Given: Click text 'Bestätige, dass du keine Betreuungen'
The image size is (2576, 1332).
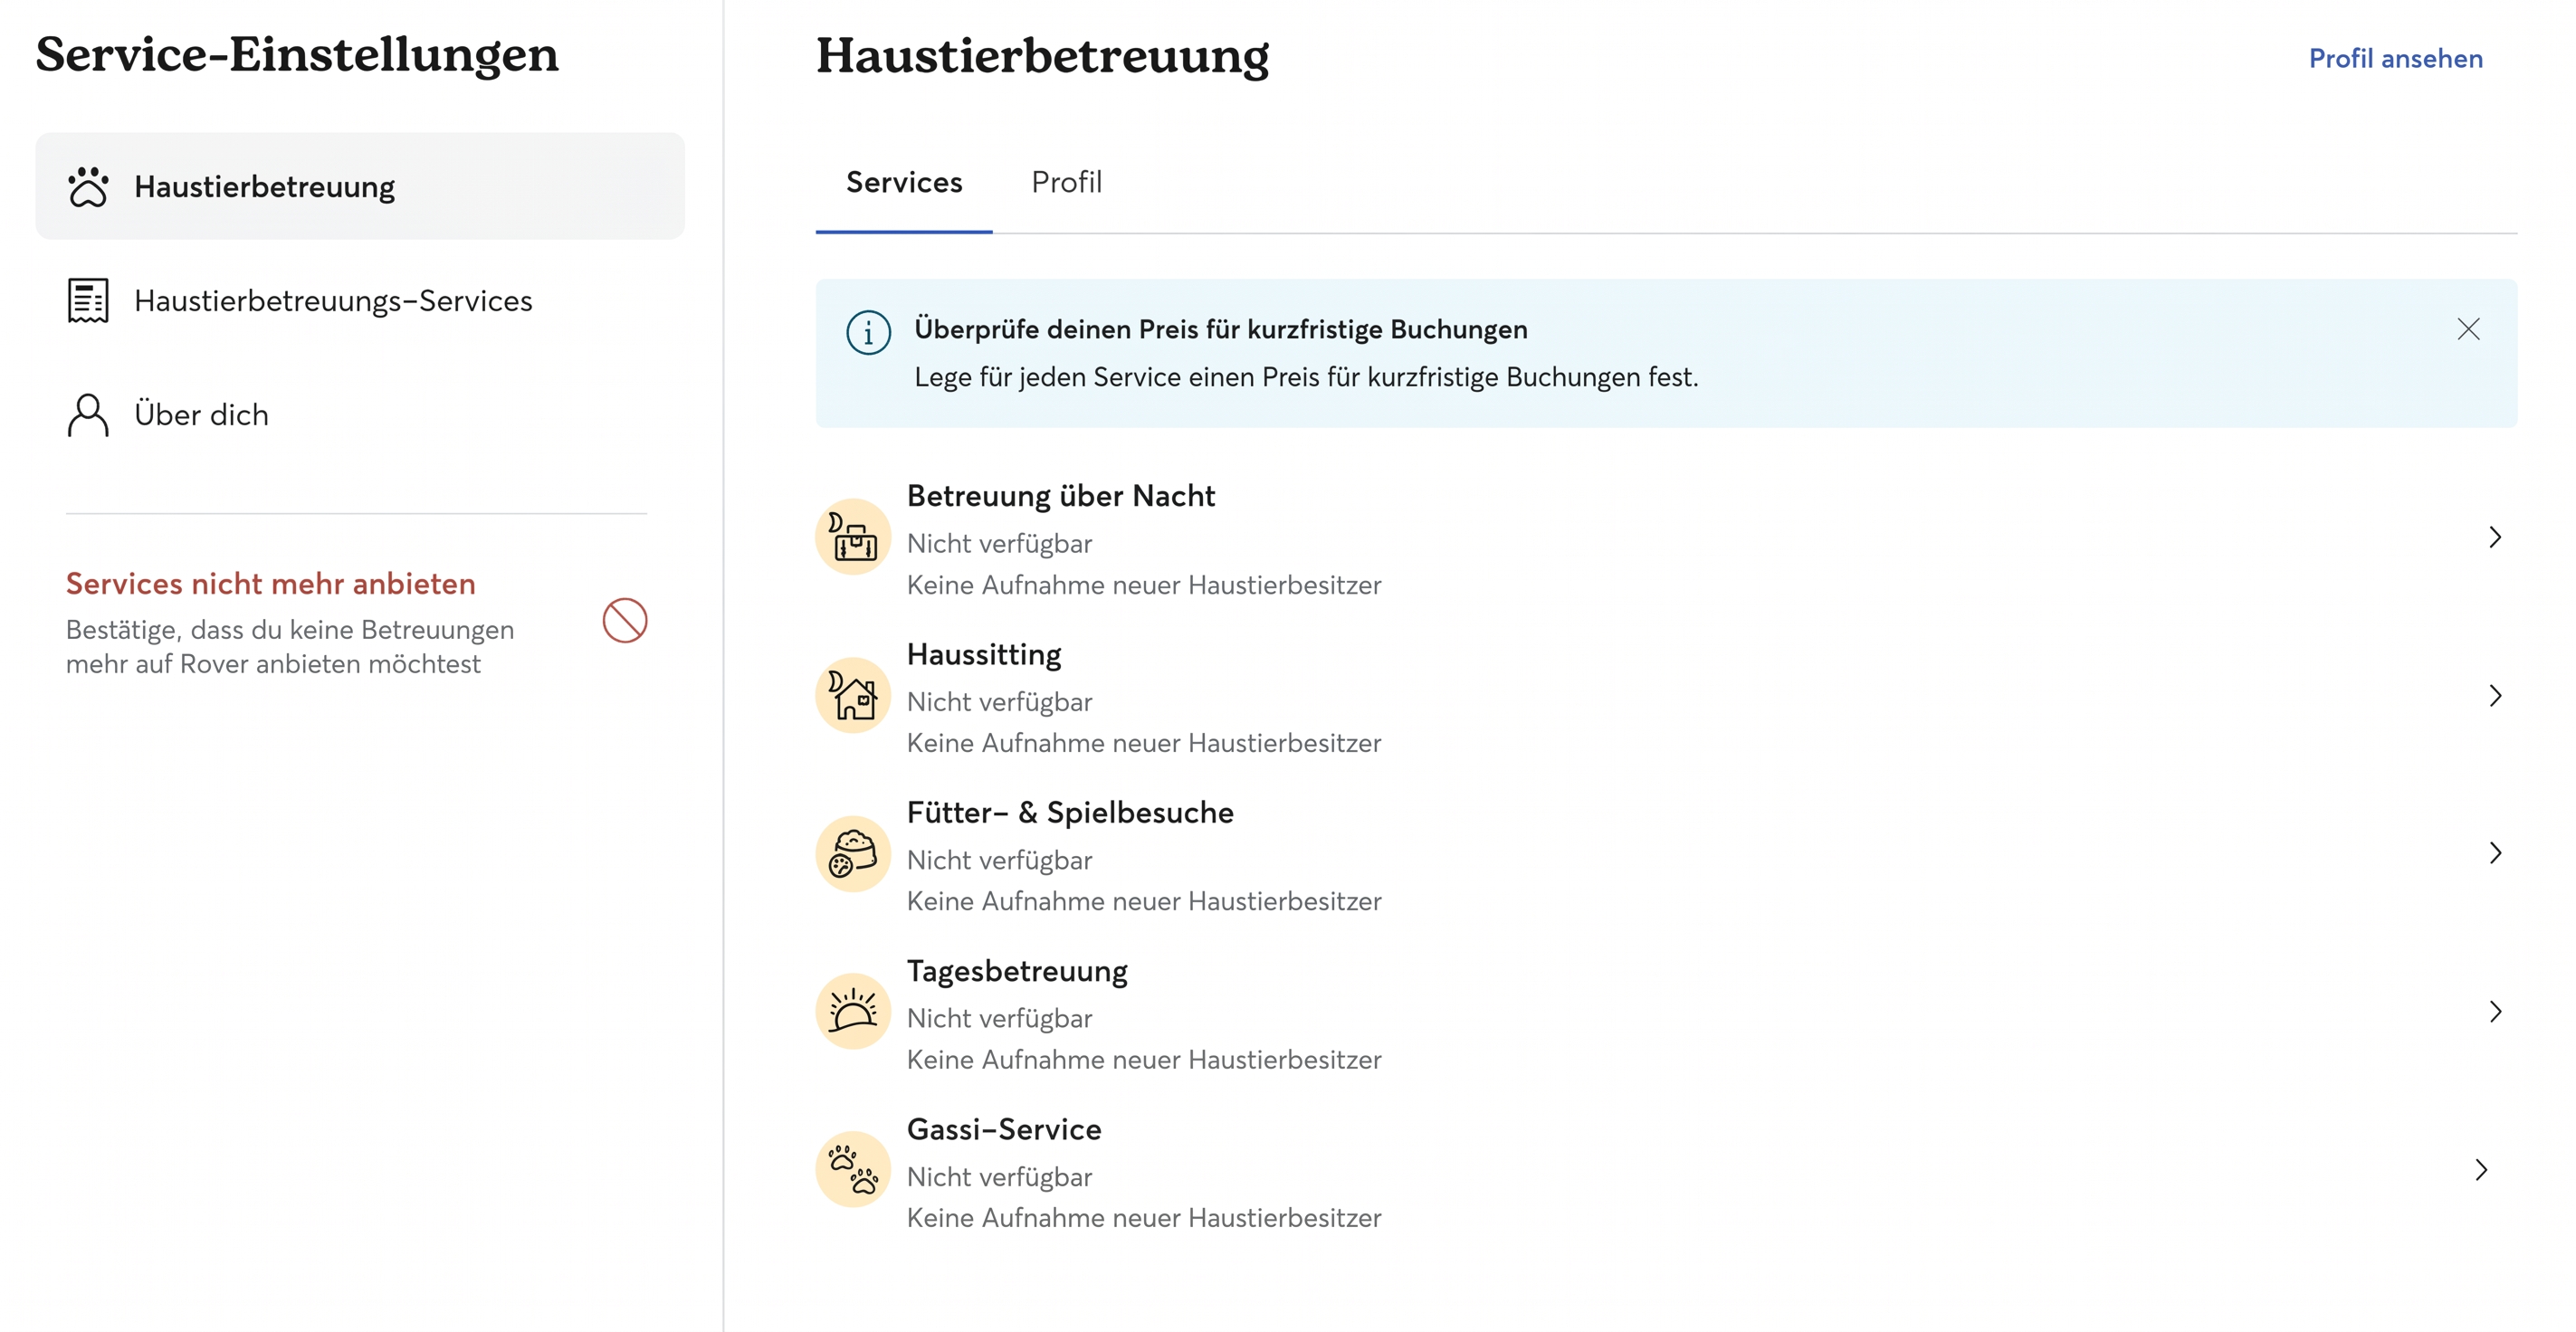Looking at the screenshot, I should click(x=290, y=630).
